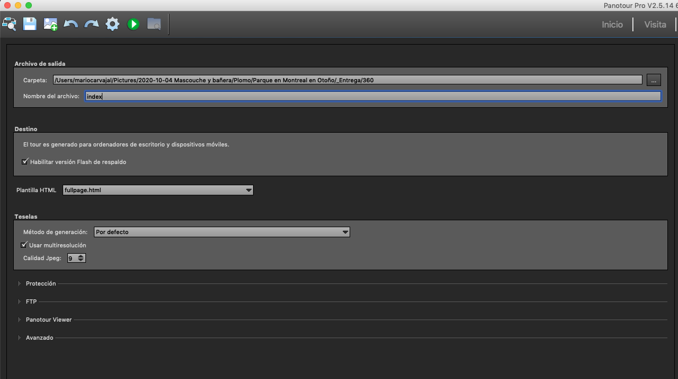Click the Nombre del archivo text field
Image resolution: width=678 pixels, height=379 pixels.
[372, 97]
